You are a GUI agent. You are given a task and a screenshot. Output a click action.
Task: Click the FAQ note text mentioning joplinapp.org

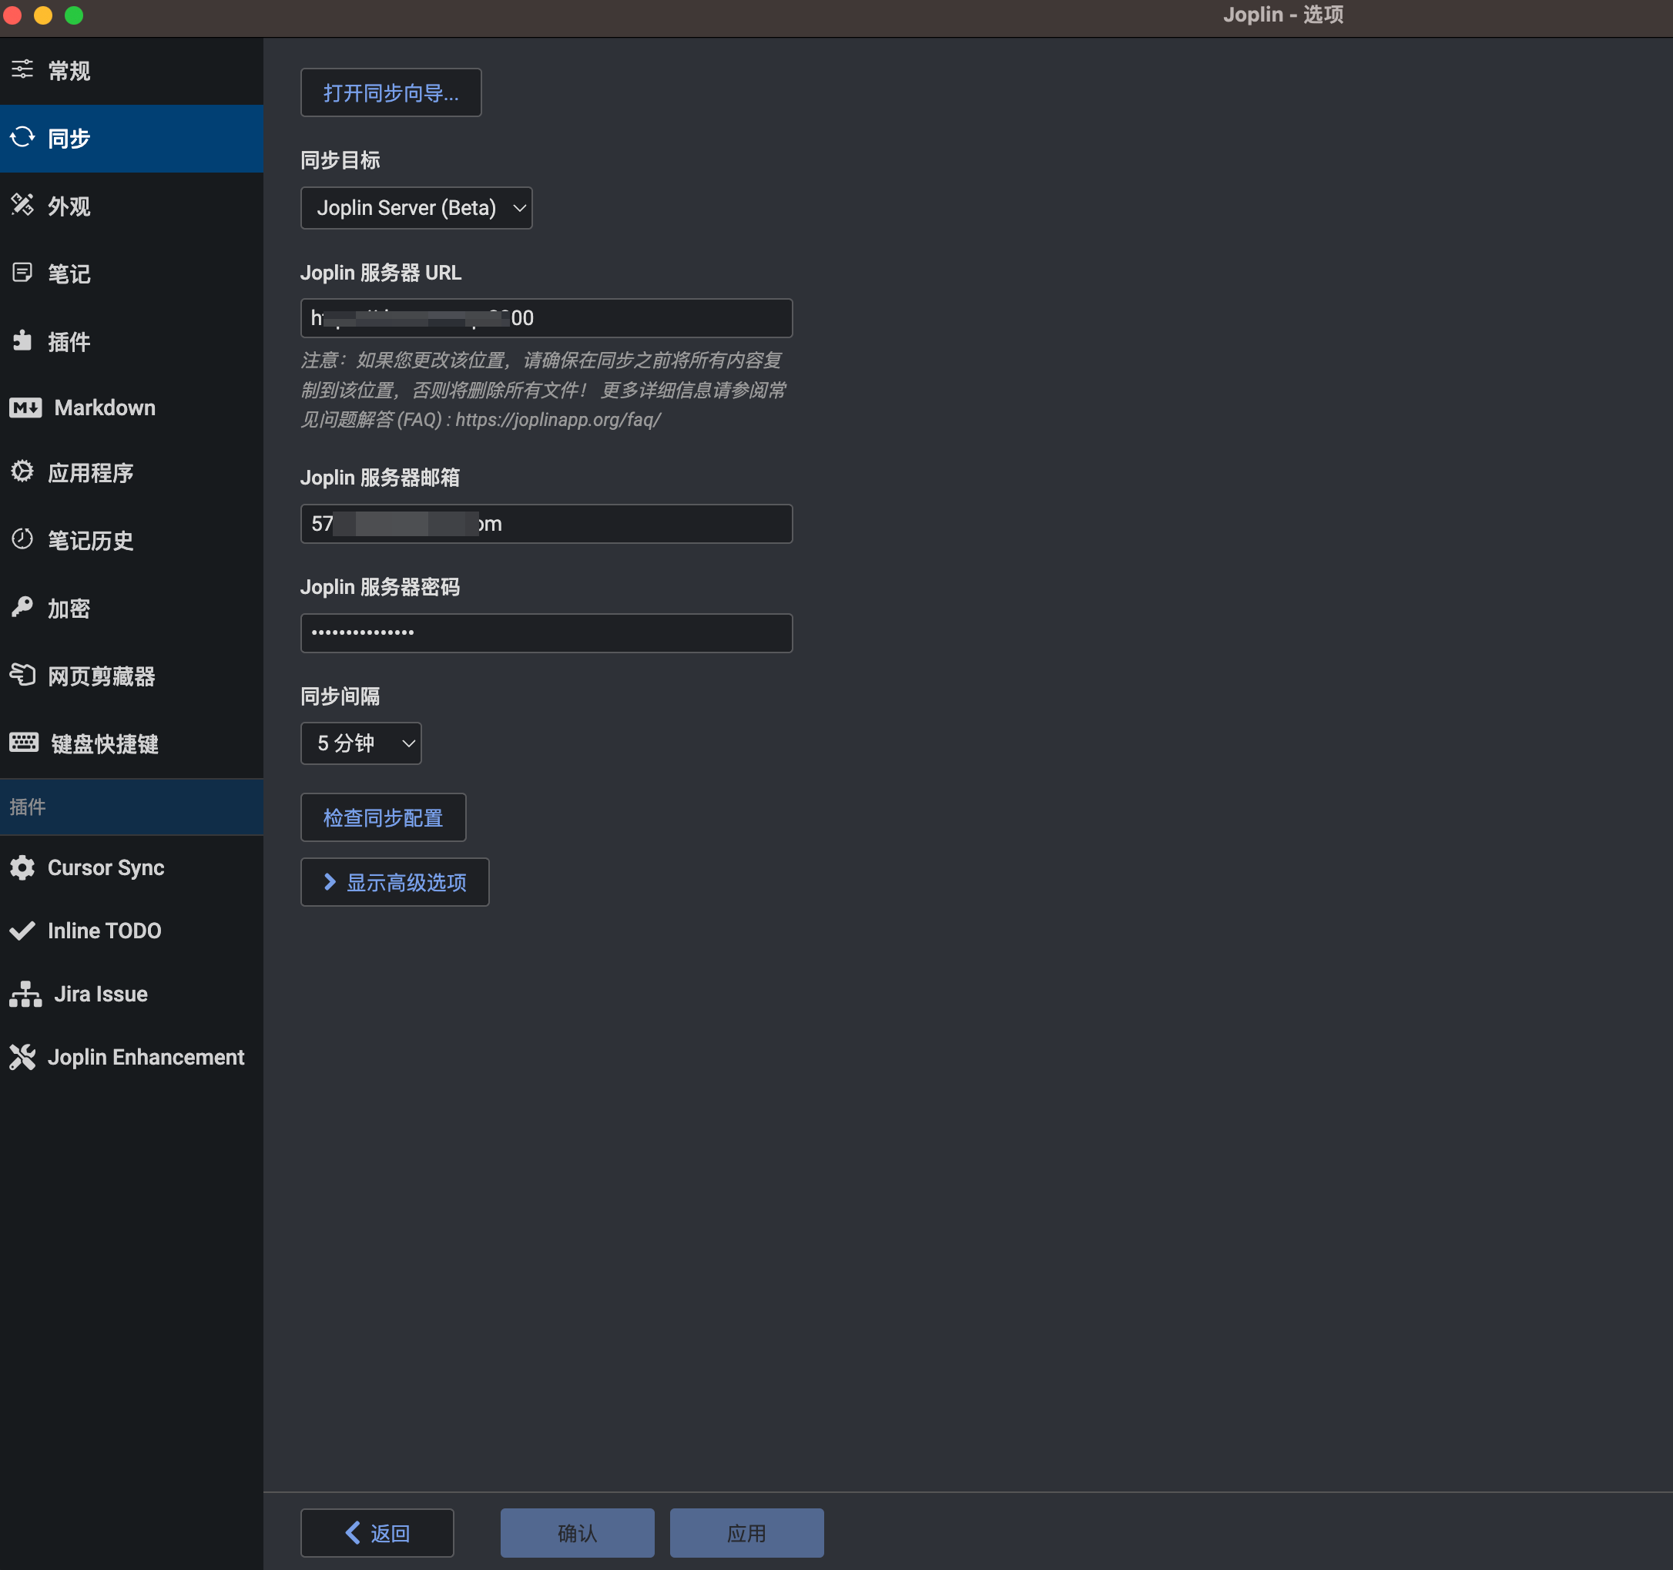click(544, 390)
